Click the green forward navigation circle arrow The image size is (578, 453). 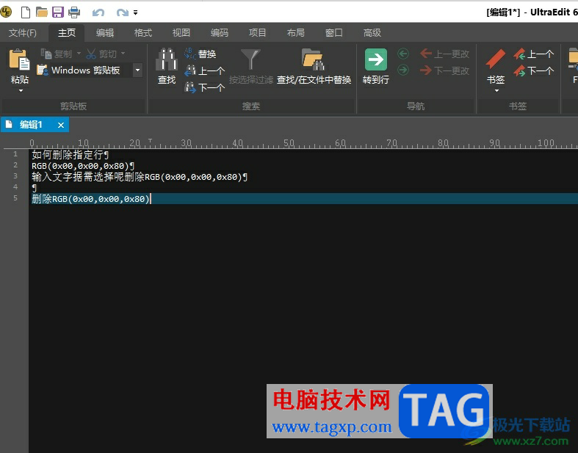pos(403,70)
